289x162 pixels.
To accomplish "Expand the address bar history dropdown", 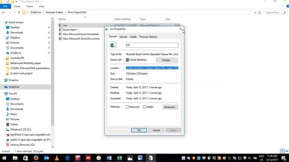I will point(255,13).
